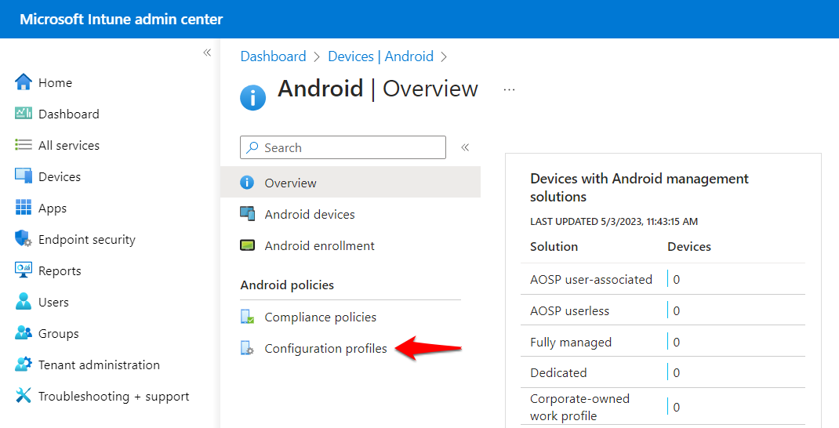
Task: Click the Devices column header
Action: pyautogui.click(x=689, y=247)
